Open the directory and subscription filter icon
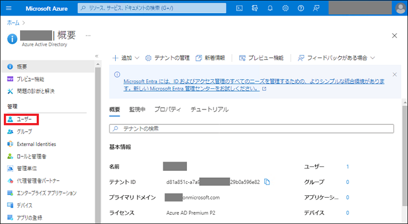This screenshot has width=408, height=224. click(255, 9)
